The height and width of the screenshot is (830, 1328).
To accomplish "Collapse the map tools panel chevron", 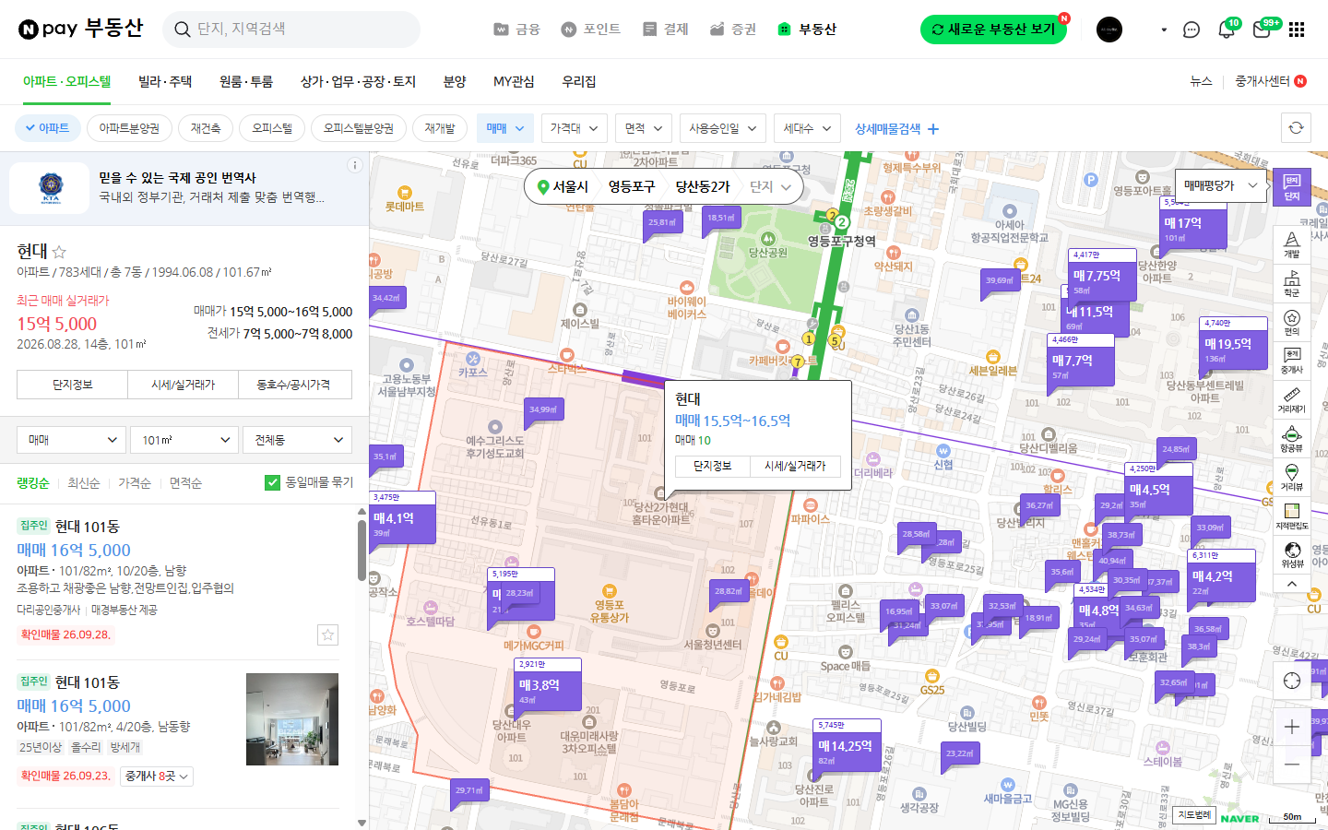I will (x=1291, y=584).
